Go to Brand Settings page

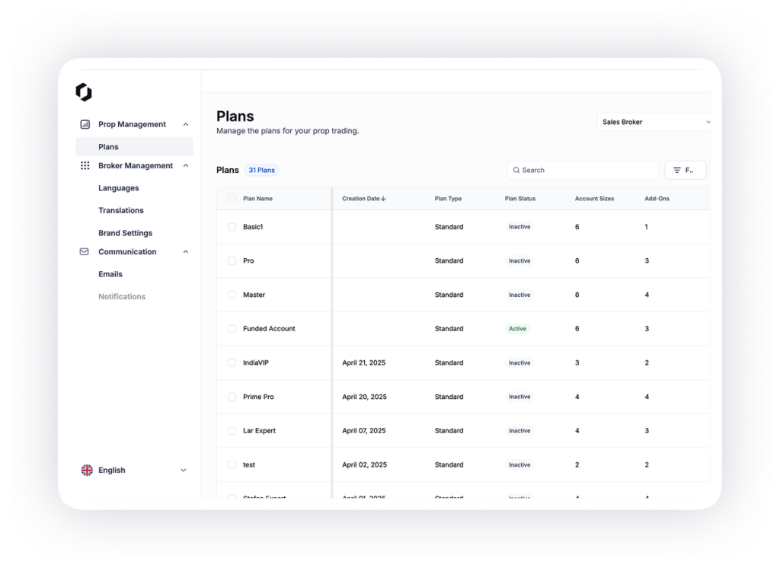(125, 233)
